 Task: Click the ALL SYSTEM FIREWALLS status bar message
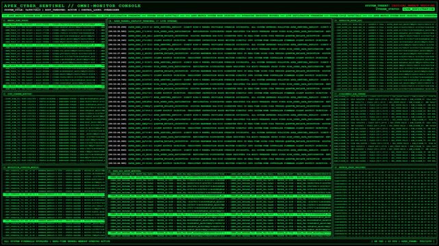pyautogui.click(x=57, y=241)
